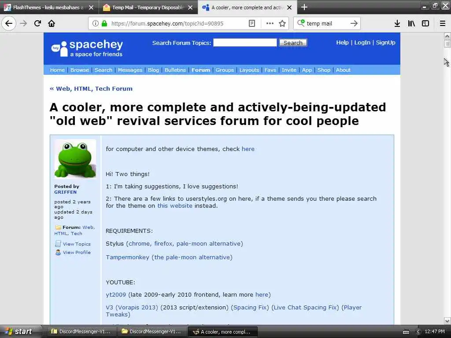This screenshot has width=451, height=338.
Task: Open the Groups nav item
Action: coord(225,70)
